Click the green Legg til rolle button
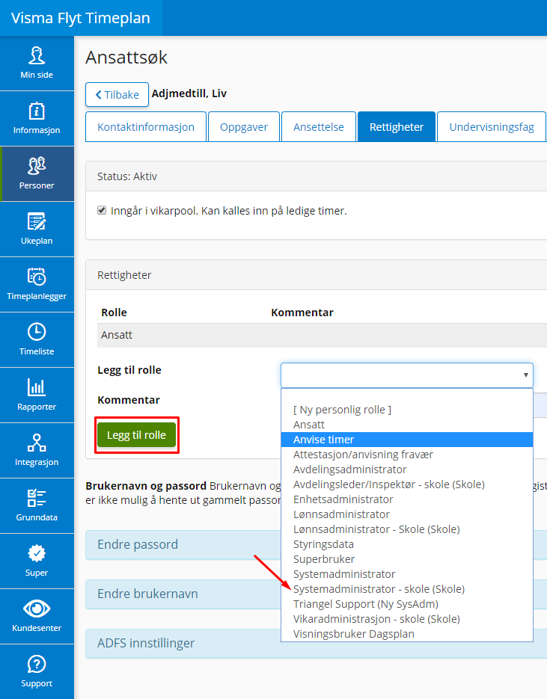 tap(136, 435)
